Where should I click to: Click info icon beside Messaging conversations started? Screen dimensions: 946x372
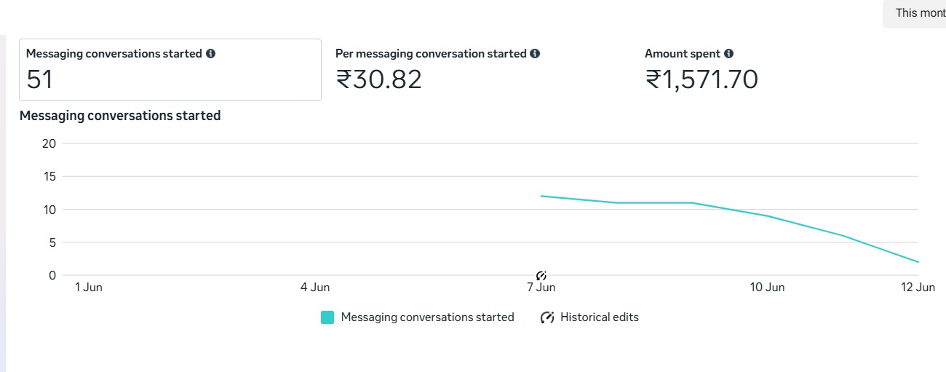(211, 54)
